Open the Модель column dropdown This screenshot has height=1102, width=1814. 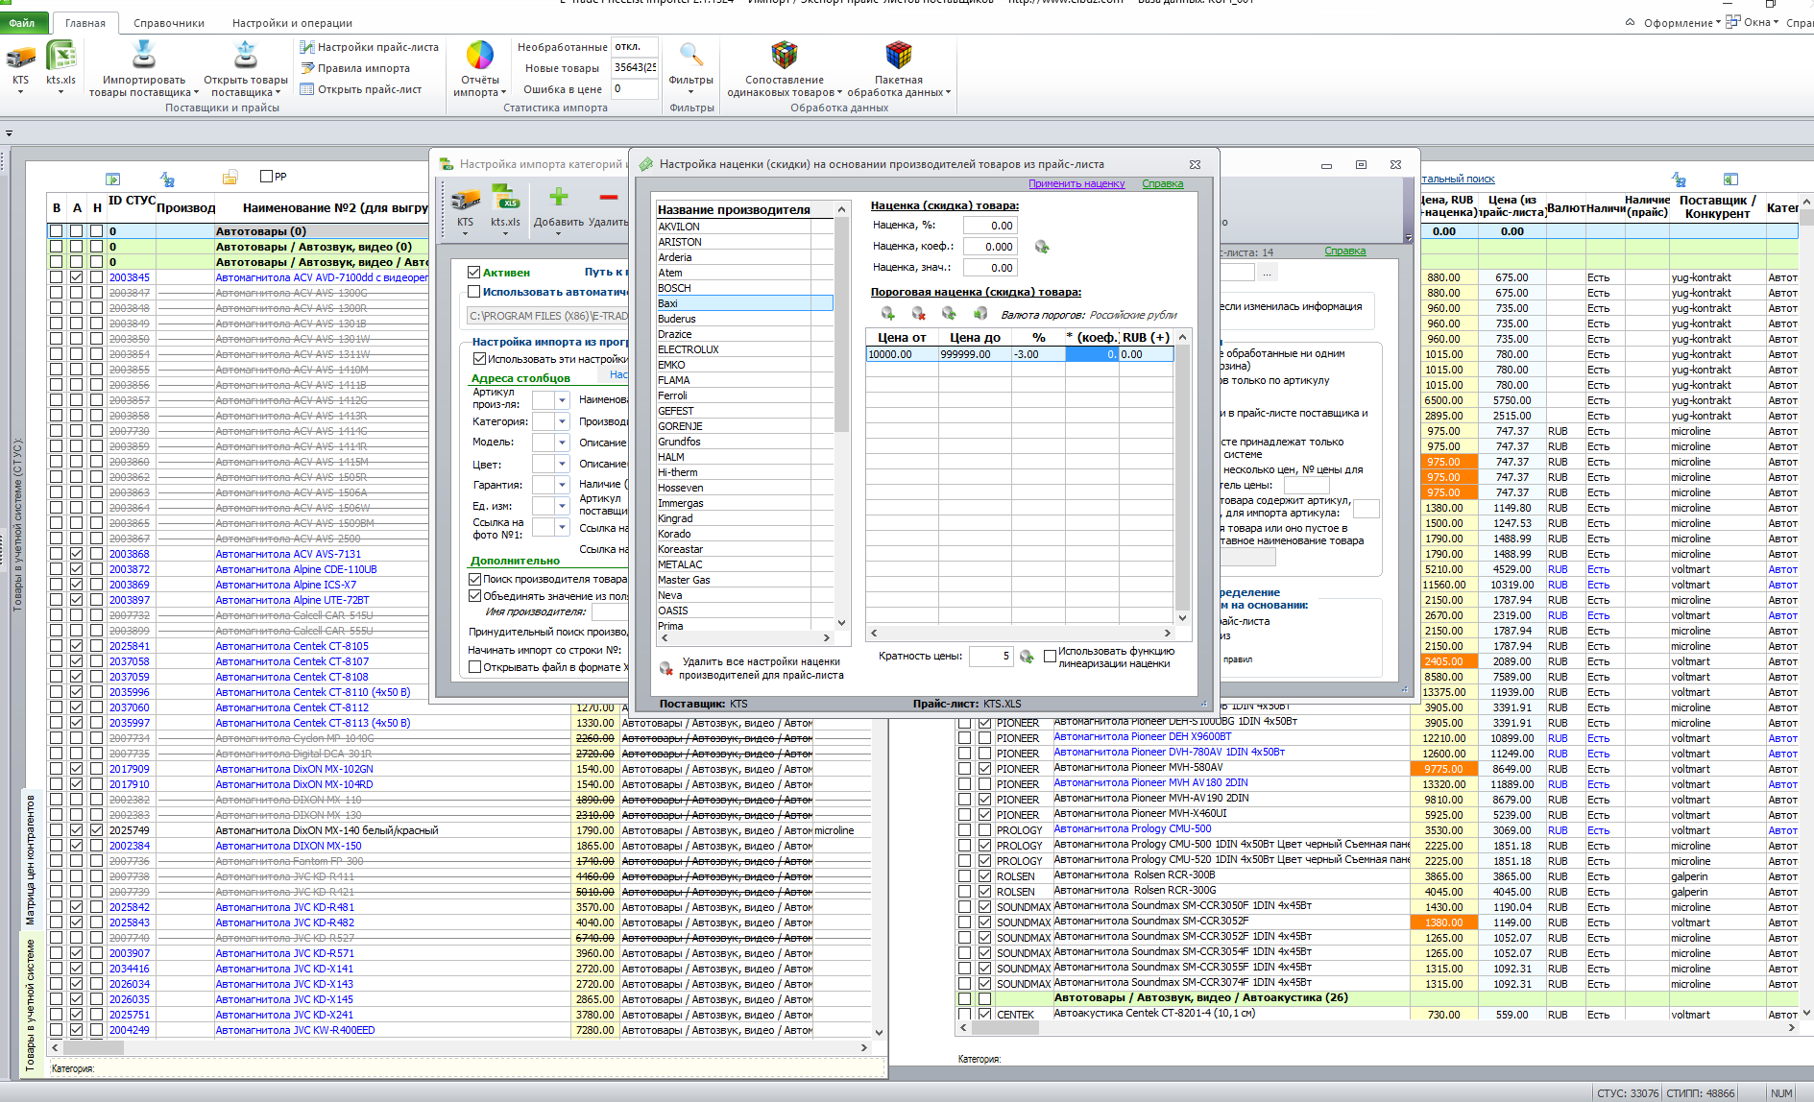click(562, 443)
